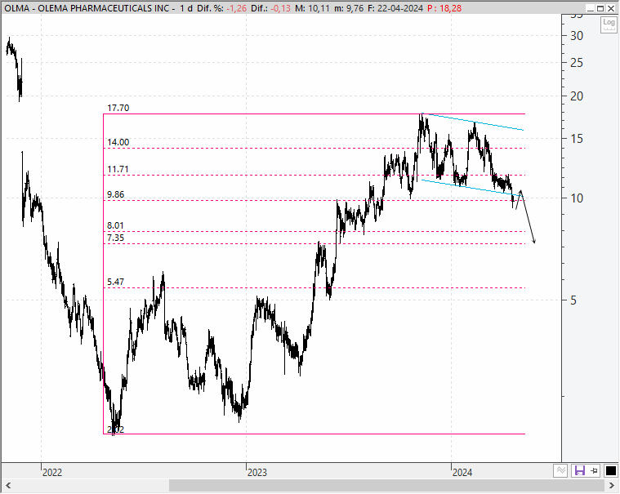This screenshot has width=620, height=494.
Task: Click the 9.86 retracement level label
Action: [x=115, y=194]
